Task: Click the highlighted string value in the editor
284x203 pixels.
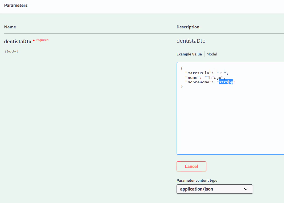Action: [x=226, y=82]
